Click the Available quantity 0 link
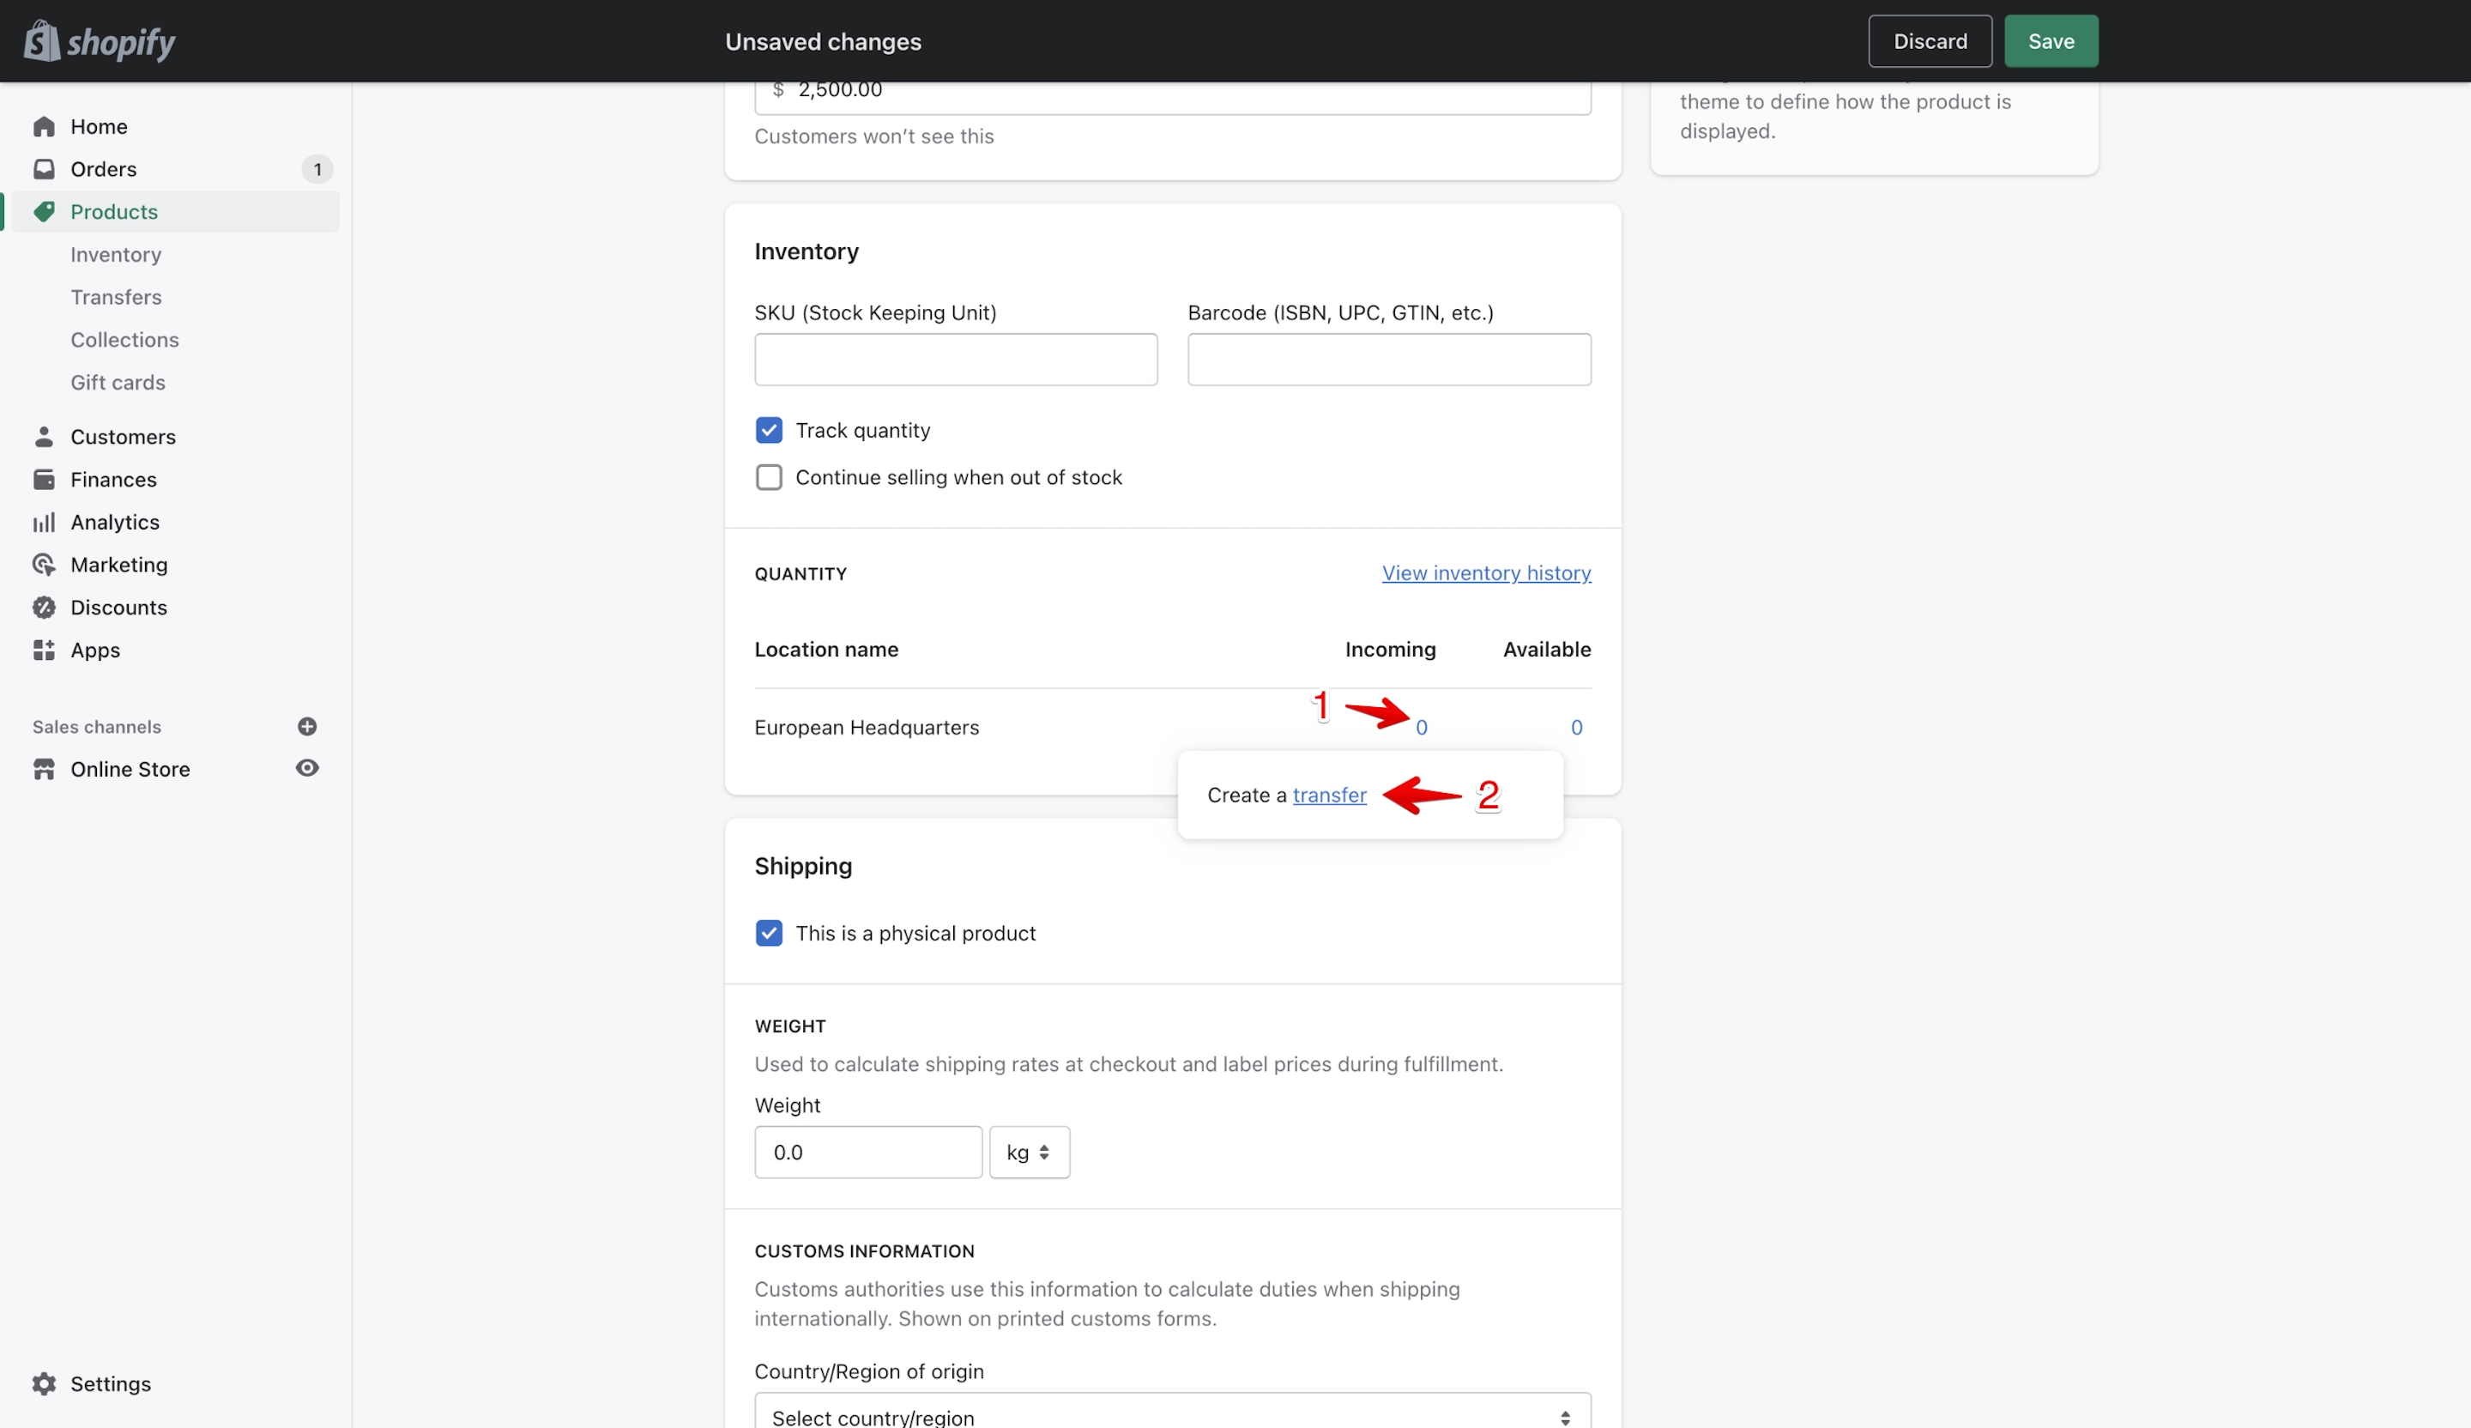This screenshot has width=2471, height=1428. pyautogui.click(x=1576, y=728)
